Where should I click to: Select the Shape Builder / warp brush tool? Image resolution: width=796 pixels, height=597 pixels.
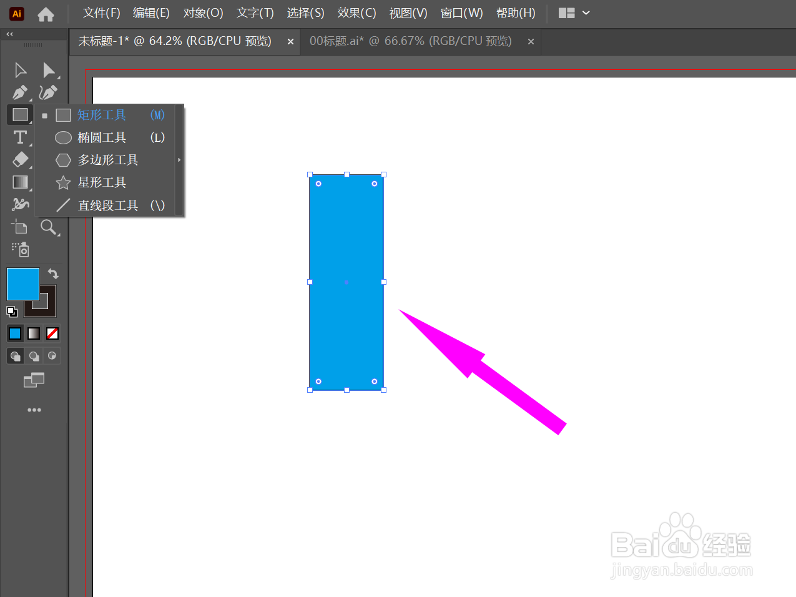[20, 204]
